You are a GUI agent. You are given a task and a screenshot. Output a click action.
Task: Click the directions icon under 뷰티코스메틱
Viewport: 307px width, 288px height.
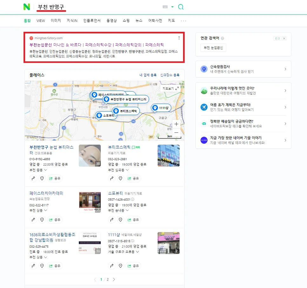111,178
